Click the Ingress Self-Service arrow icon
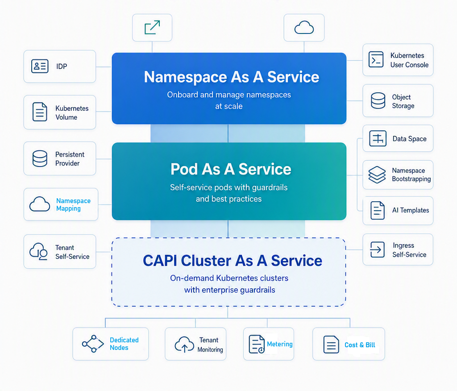This screenshot has height=391, width=457. [x=378, y=250]
